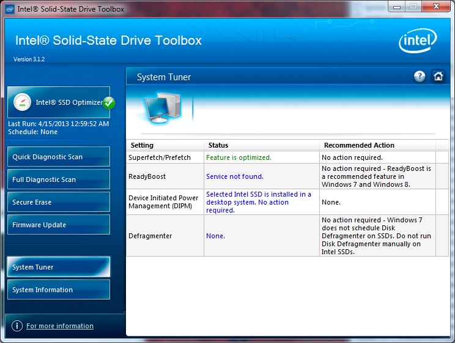Screen dimensions: 455x343
Task: Run the Quick Diagnostic Scan
Action: click(59, 157)
